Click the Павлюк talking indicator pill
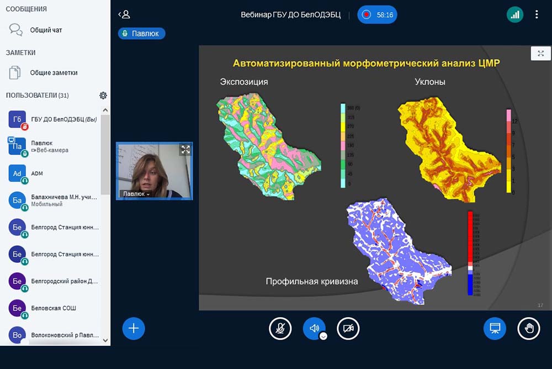The width and height of the screenshot is (552, 369). [141, 34]
